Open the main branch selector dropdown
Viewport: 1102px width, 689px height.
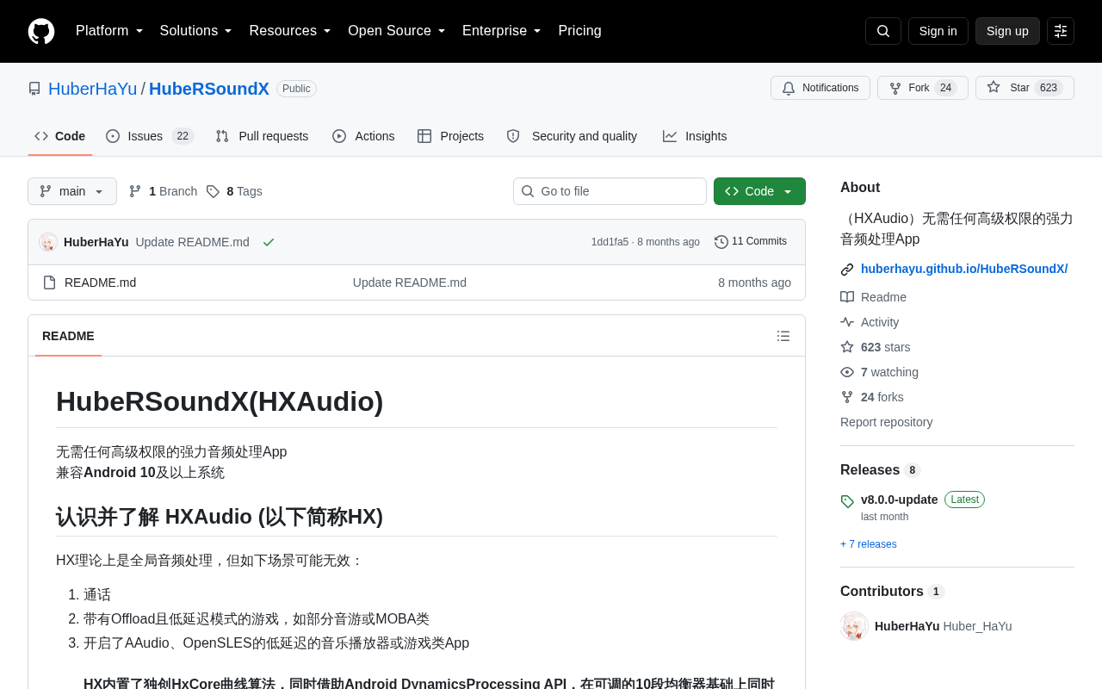[x=72, y=191]
